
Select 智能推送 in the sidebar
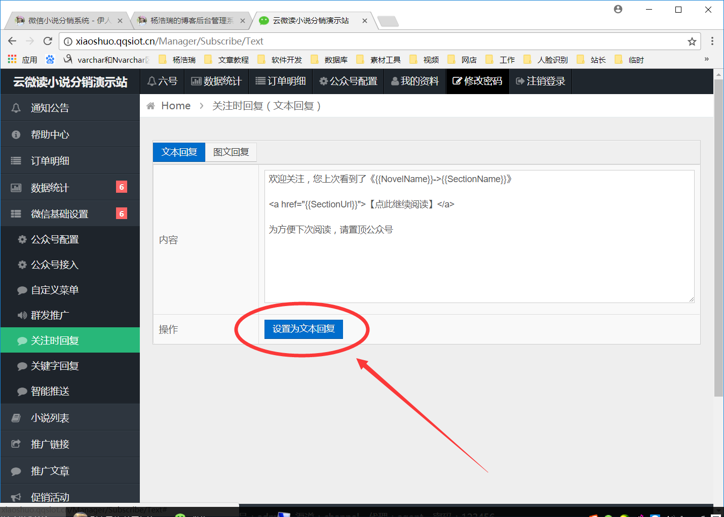pos(70,391)
